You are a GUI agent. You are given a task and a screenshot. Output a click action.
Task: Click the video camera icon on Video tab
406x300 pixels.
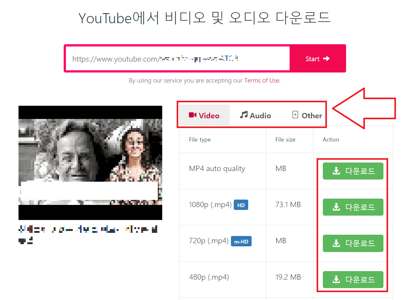pos(193,115)
